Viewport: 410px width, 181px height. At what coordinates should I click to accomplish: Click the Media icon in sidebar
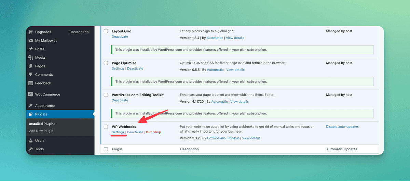[x=31, y=58]
